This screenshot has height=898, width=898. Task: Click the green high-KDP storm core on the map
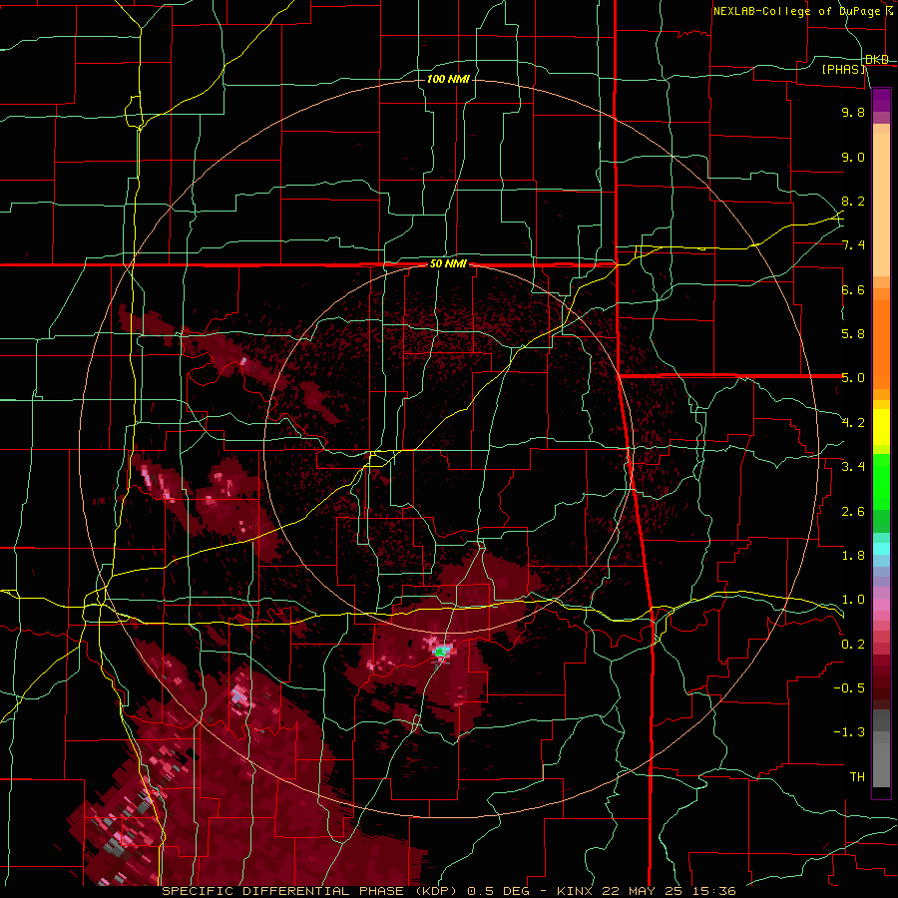(x=441, y=652)
